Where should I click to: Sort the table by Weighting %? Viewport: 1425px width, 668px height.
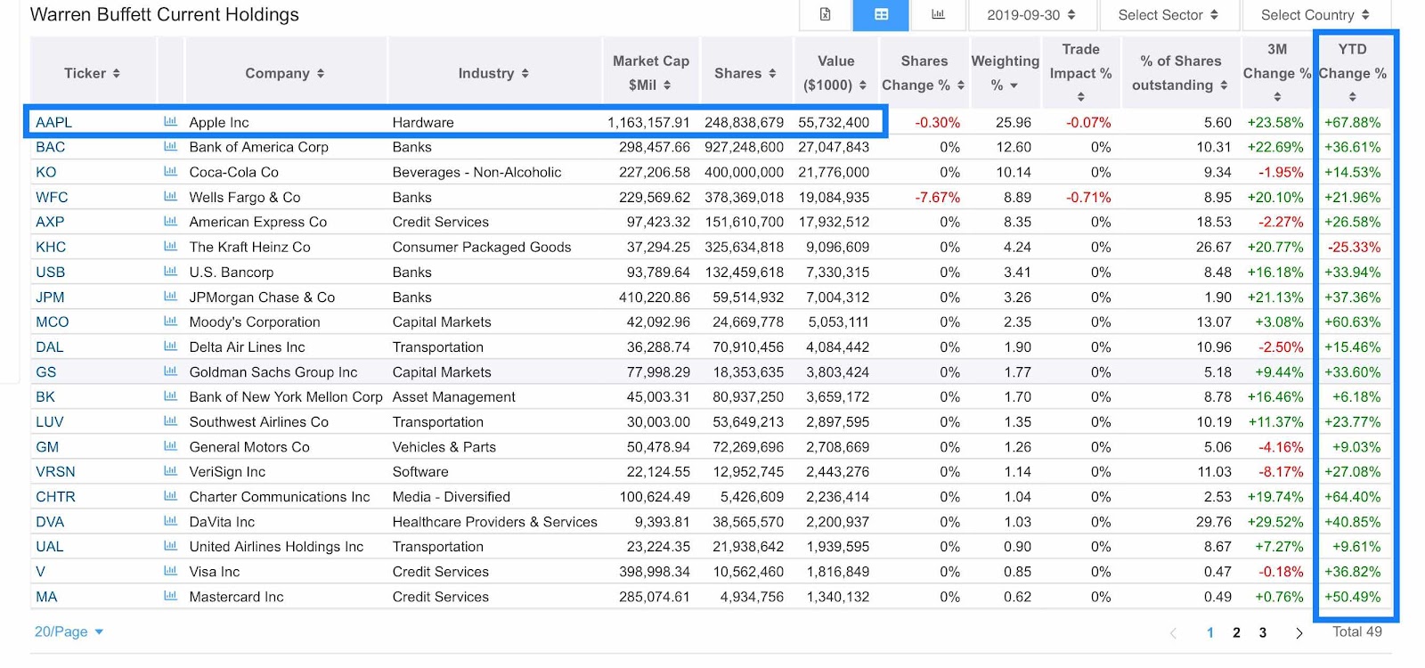tap(1005, 73)
